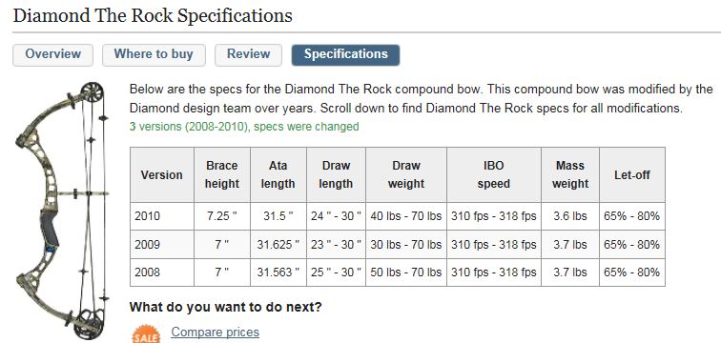Viewport: 721px width, 343px height.
Task: Click the Draw weight column header
Action: click(406, 175)
